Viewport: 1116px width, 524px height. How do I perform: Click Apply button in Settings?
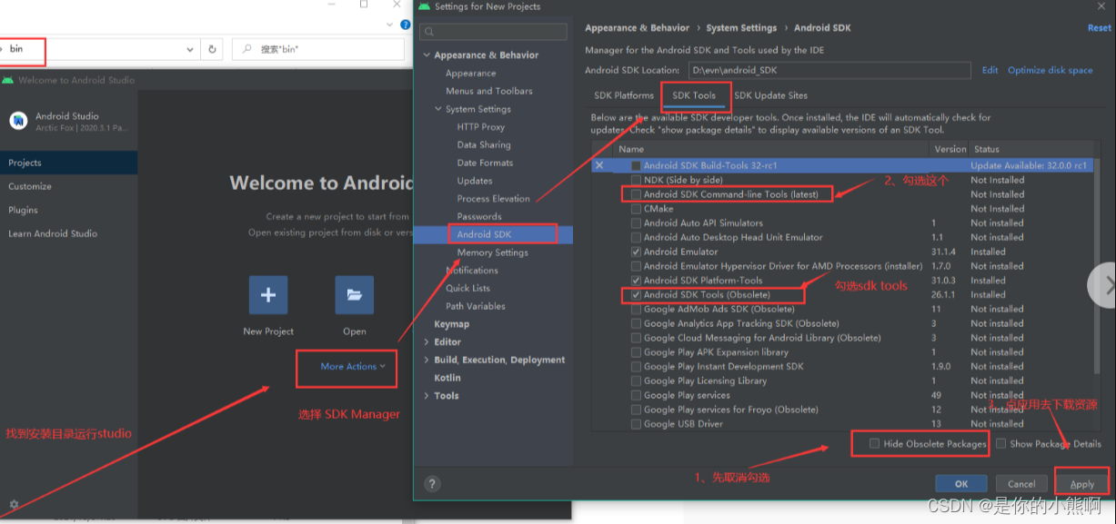1082,484
